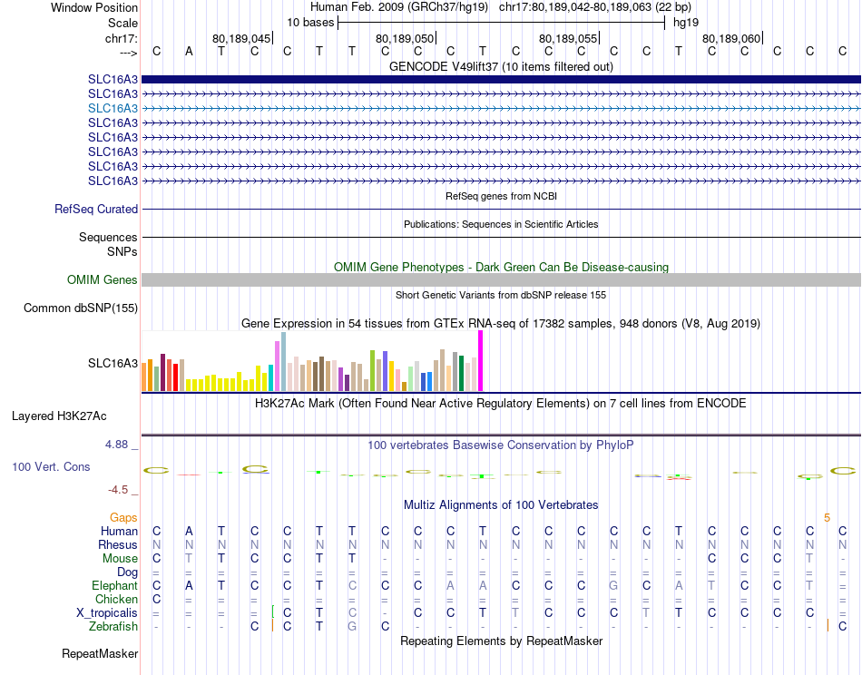Click the gray OMIM Genes bar

pos(501,279)
